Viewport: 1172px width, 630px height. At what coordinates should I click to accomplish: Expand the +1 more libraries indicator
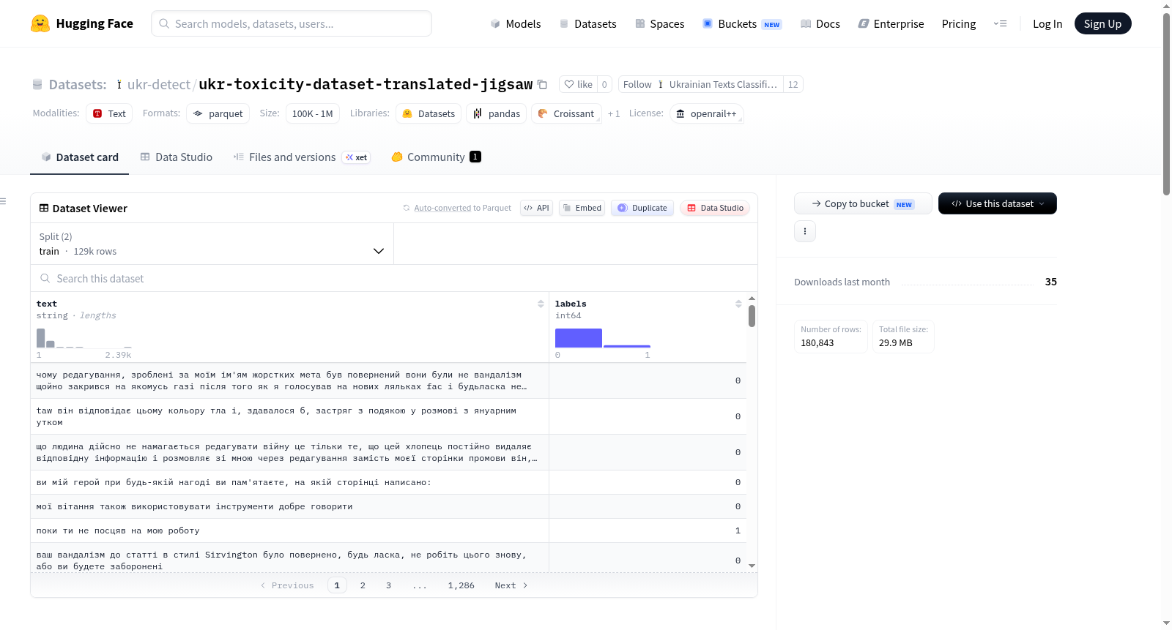pyautogui.click(x=614, y=113)
